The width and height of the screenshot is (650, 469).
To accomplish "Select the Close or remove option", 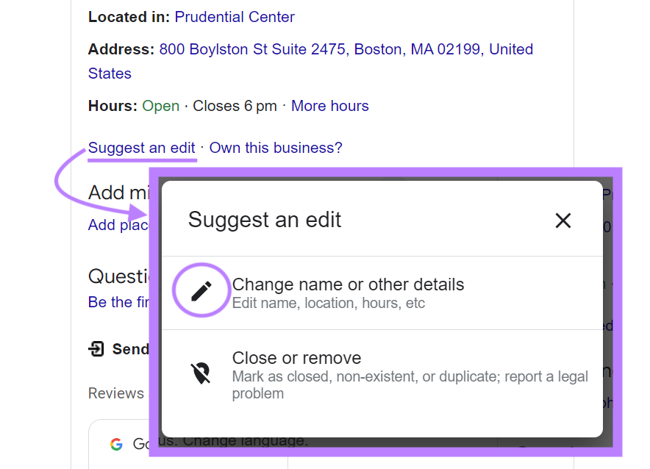I will (296, 358).
